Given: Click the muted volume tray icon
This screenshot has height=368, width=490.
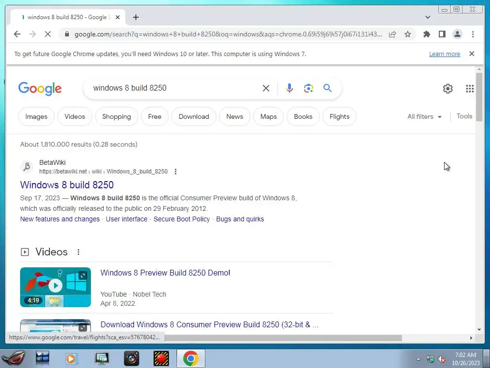Looking at the screenshot, I should click(x=442, y=359).
